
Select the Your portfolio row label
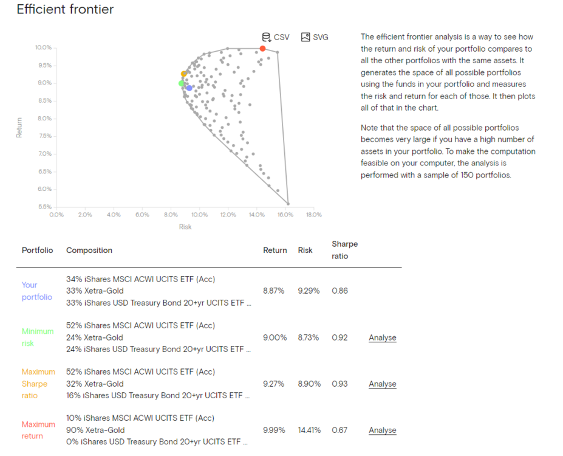click(37, 291)
